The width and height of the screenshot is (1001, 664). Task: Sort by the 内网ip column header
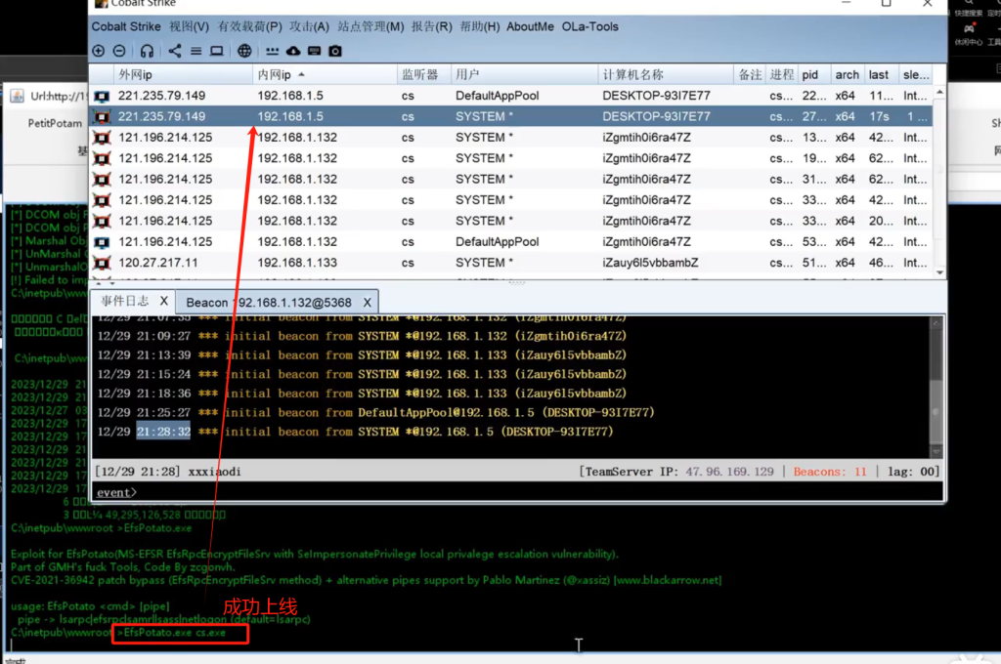(x=325, y=74)
